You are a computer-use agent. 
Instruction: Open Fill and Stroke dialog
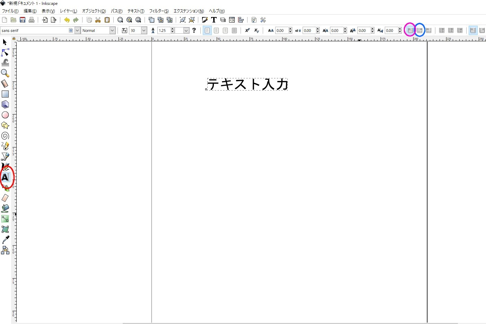click(x=205, y=20)
